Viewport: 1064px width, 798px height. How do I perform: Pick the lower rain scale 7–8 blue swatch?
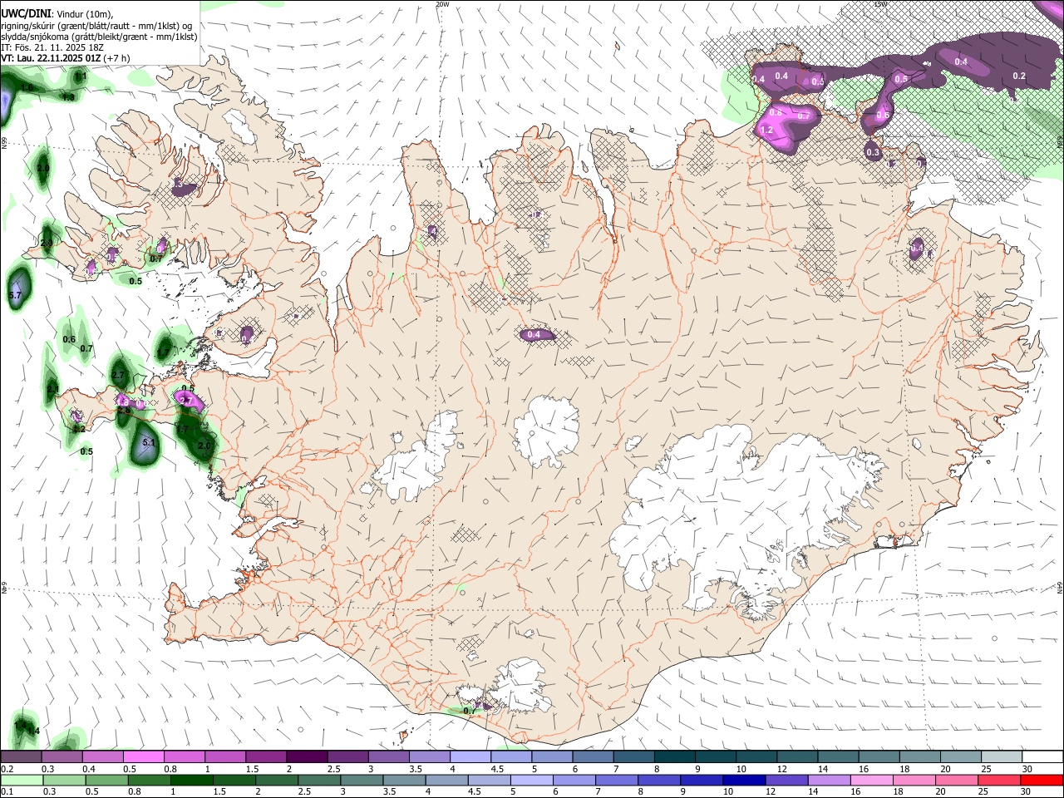[615, 780]
